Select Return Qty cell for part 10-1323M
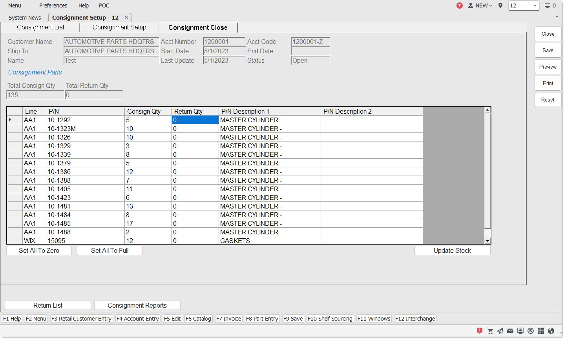 coord(195,129)
